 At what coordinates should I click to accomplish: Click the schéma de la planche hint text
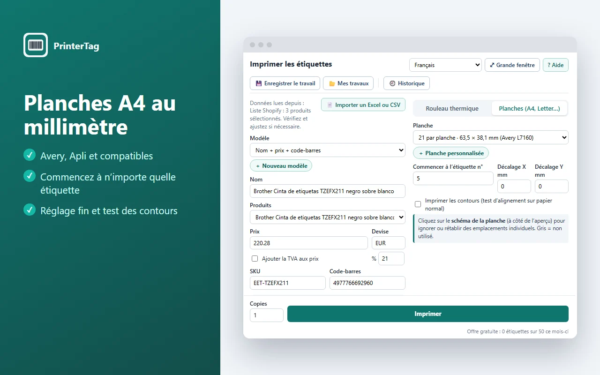(491, 228)
